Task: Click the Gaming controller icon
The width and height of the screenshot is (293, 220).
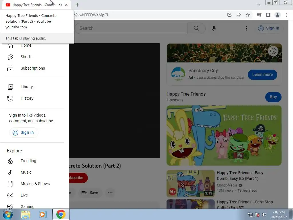Action: (x=10, y=206)
